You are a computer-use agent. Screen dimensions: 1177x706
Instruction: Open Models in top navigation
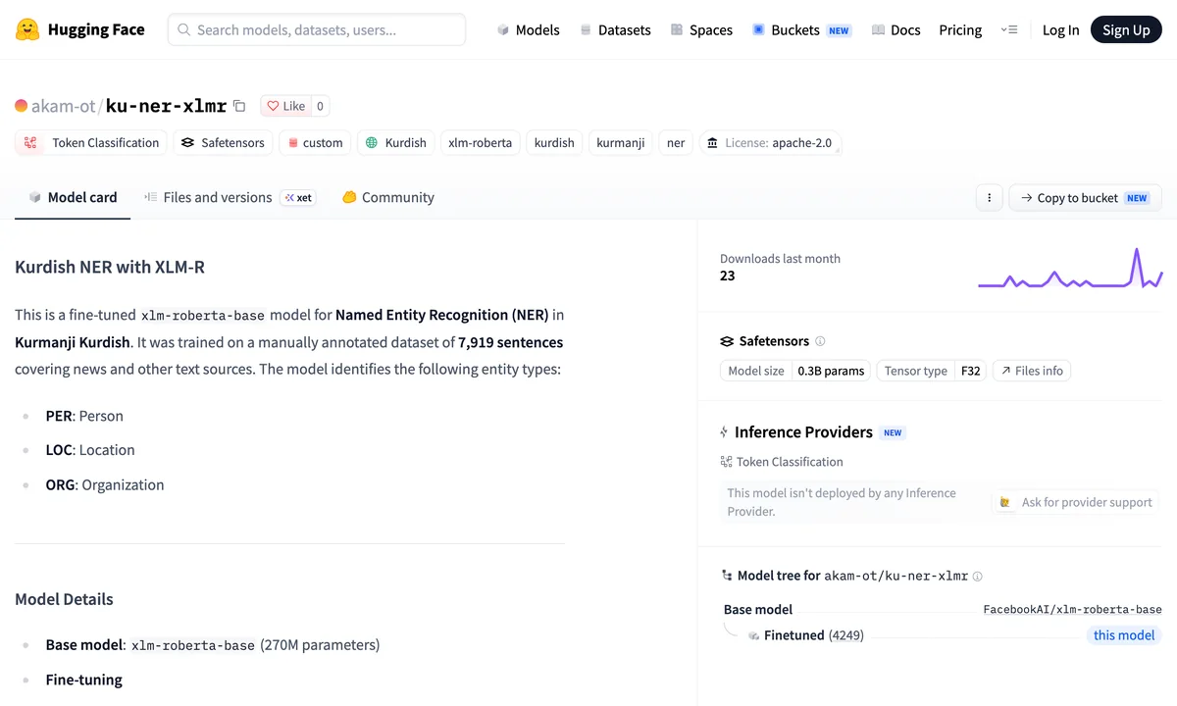529,29
